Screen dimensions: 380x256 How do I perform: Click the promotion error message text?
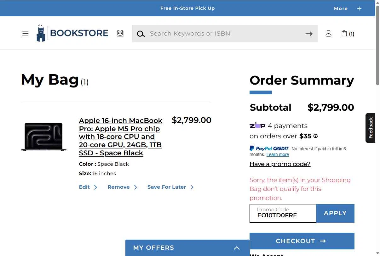point(300,189)
